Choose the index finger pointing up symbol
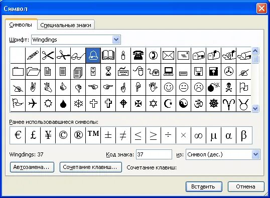Image resolution: width=270 pixels, height=198 pixels. tap(123, 87)
